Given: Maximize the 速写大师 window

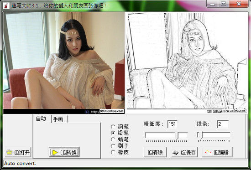Looking at the screenshot, I should pyautogui.click(x=223, y=4).
